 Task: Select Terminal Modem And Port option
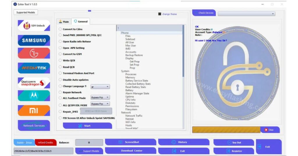point(60,73)
